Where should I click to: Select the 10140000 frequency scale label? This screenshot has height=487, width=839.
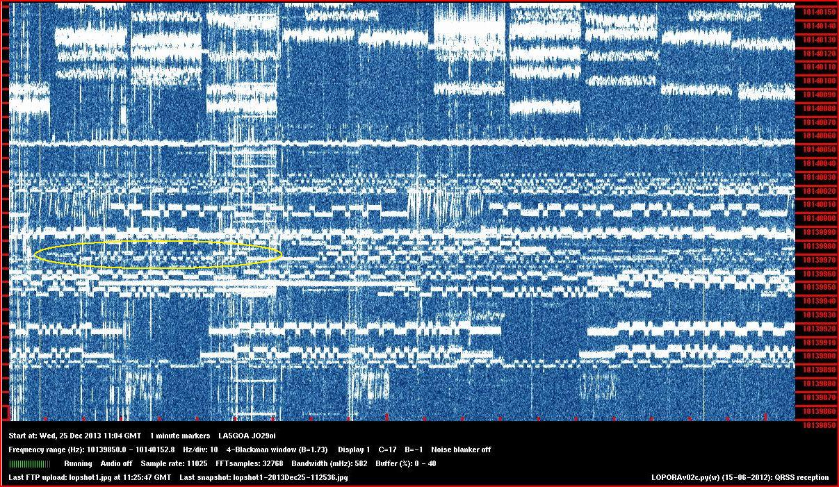(818, 218)
